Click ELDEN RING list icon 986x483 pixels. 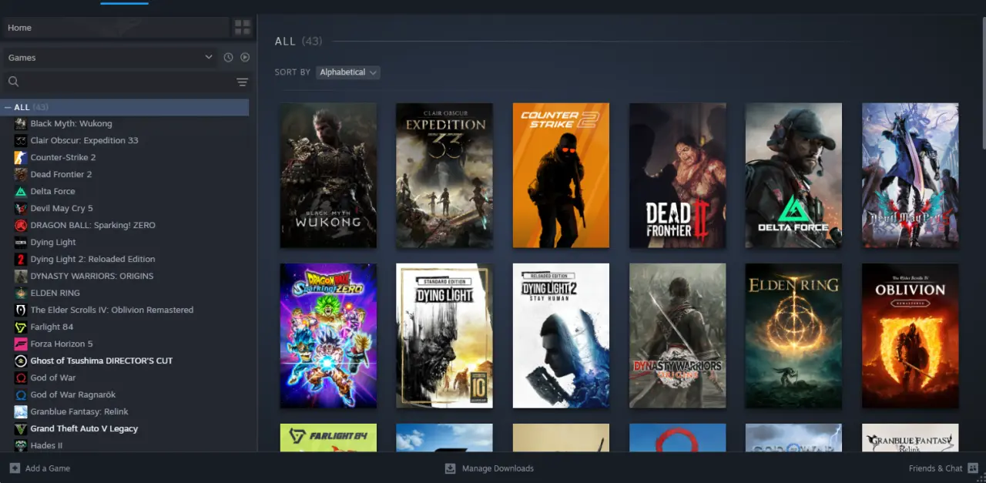click(21, 293)
